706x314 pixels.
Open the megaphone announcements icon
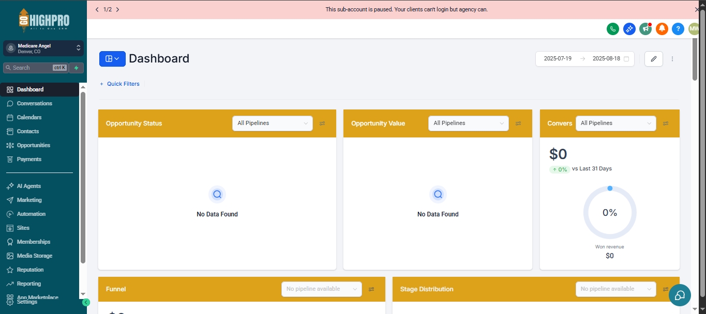[645, 29]
